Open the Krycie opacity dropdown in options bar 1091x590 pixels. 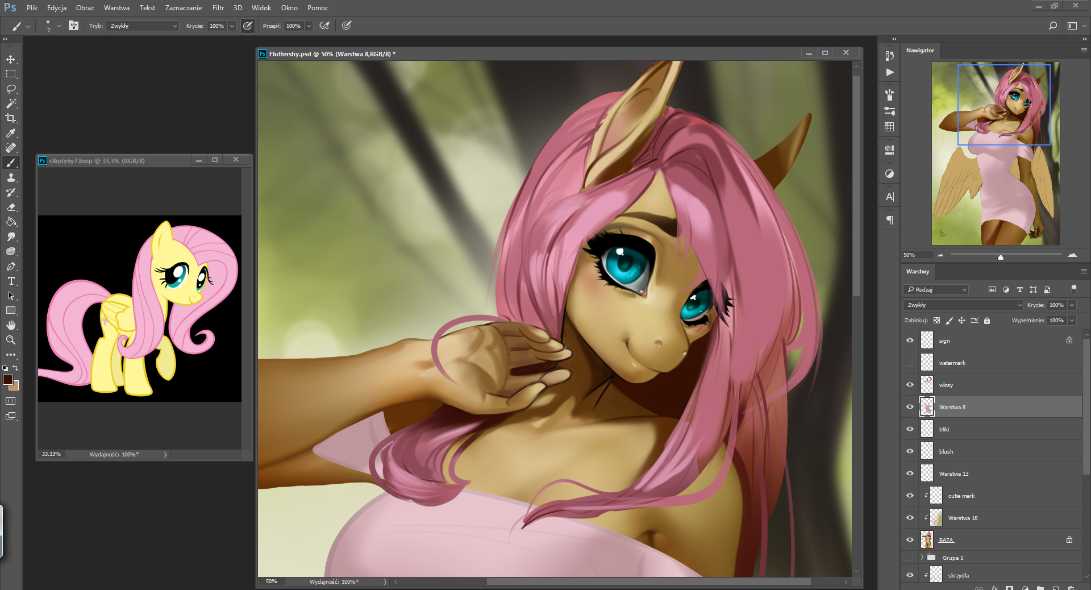pos(232,26)
